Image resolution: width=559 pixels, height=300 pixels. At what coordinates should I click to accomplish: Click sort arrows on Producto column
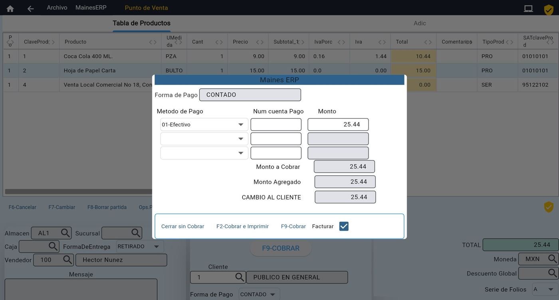coord(153,42)
